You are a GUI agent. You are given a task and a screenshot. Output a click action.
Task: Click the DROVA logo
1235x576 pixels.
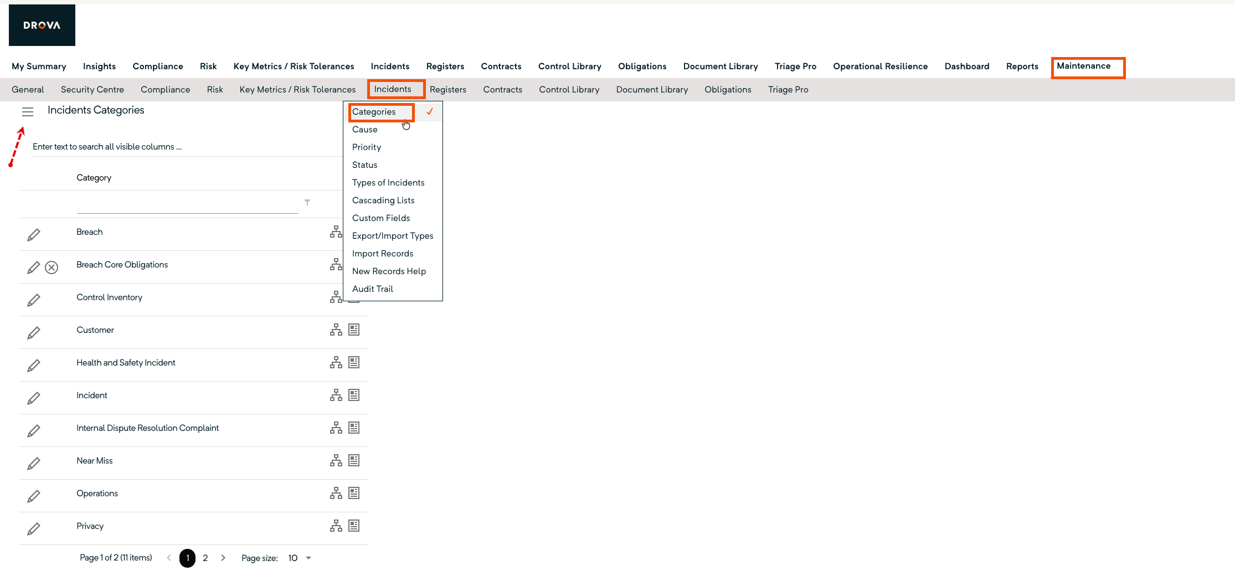click(42, 25)
